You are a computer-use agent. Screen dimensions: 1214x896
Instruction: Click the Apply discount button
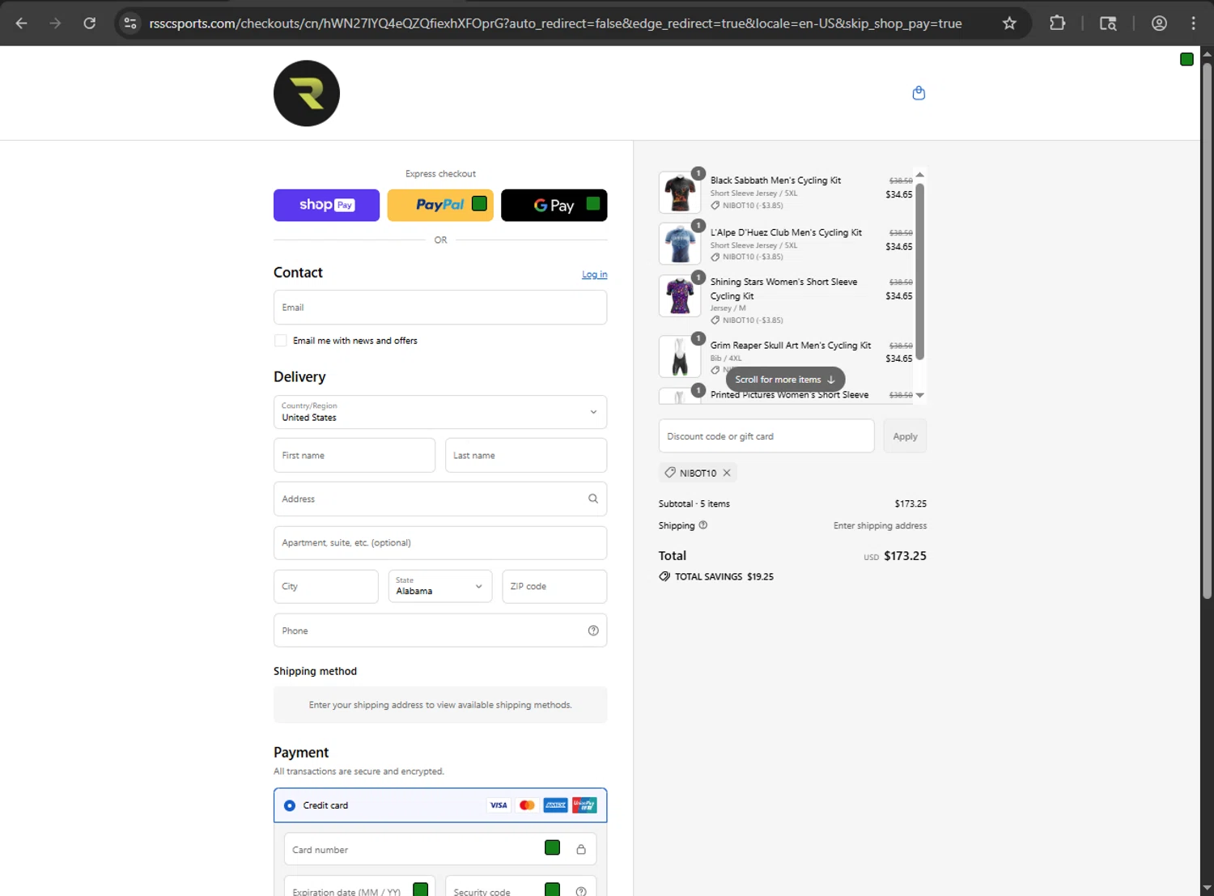[905, 436]
